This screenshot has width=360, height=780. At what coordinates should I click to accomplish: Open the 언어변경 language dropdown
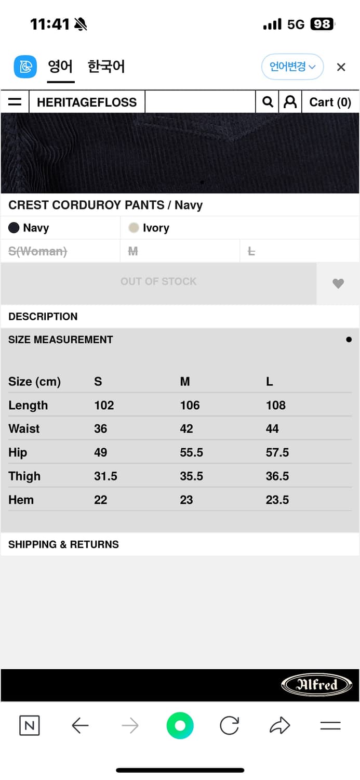(x=292, y=67)
